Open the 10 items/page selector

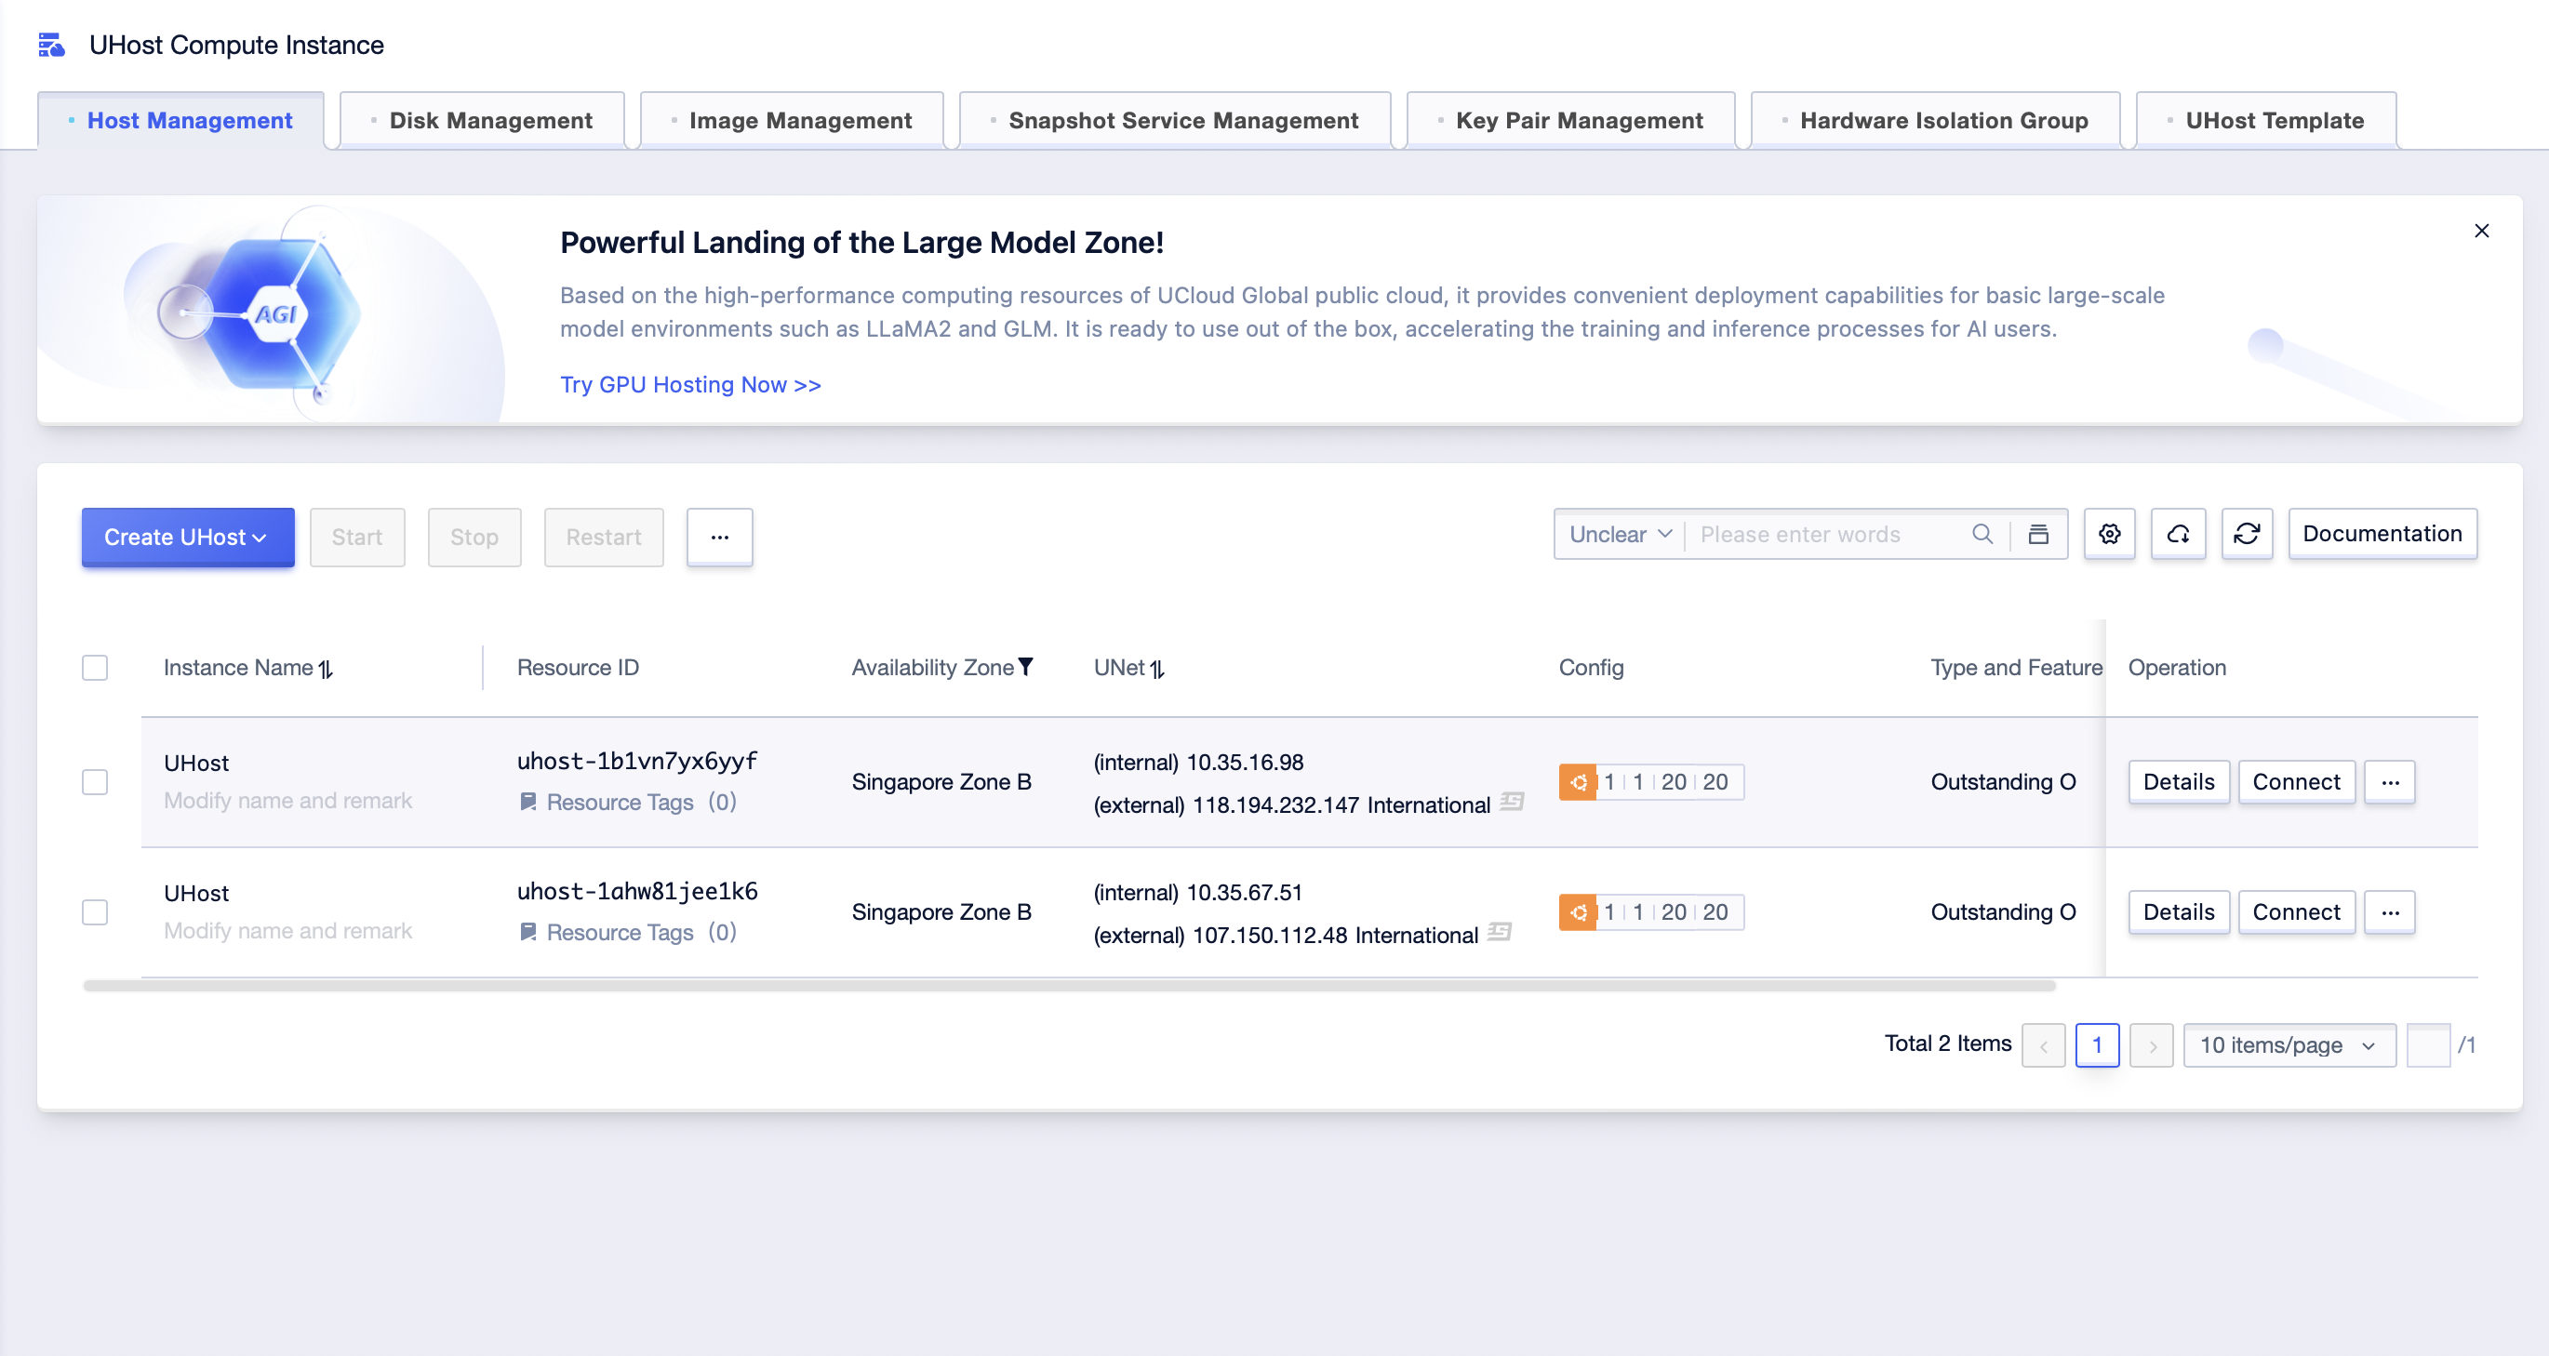[2288, 1044]
